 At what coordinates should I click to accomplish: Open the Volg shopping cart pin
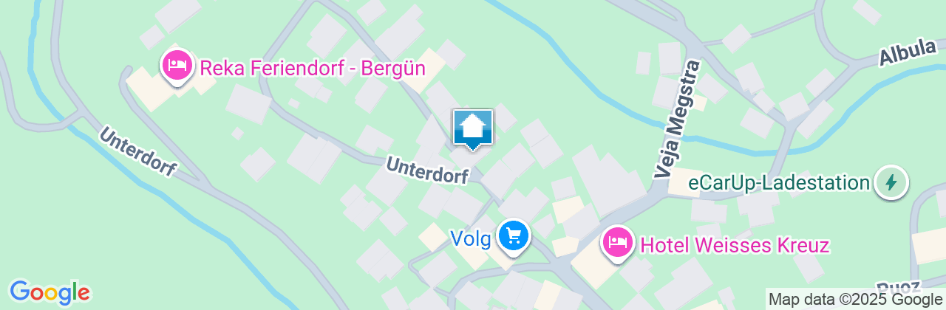tap(514, 237)
